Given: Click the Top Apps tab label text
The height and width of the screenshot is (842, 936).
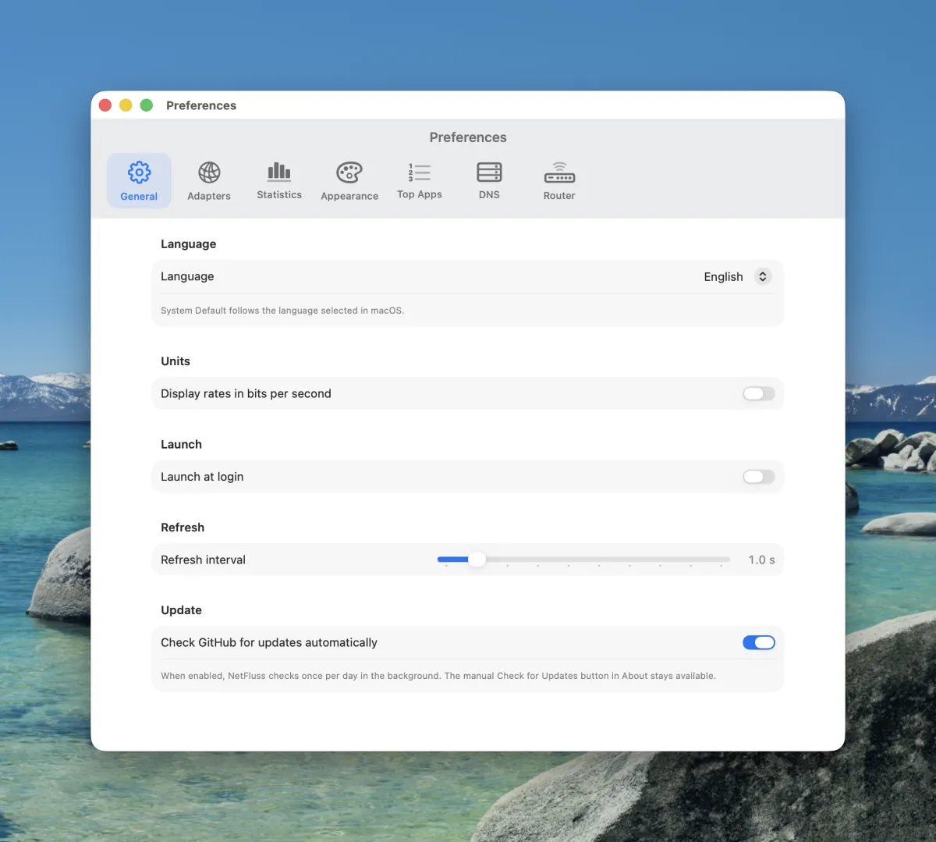Looking at the screenshot, I should pos(420,195).
